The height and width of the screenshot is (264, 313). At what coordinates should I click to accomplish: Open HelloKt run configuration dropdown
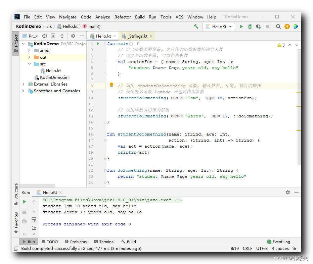[x=219, y=27]
